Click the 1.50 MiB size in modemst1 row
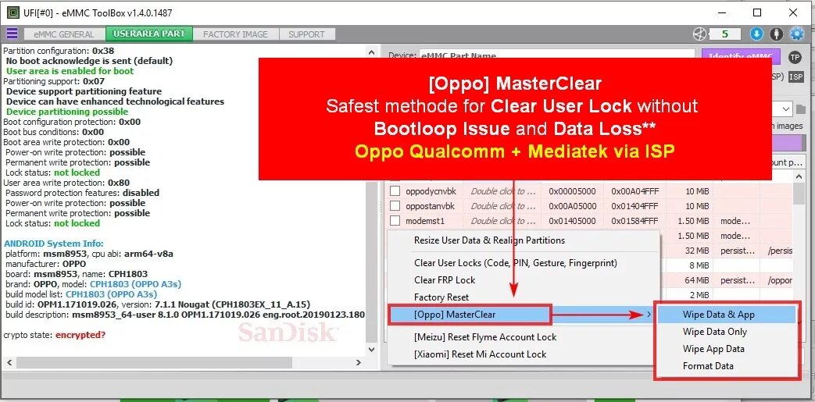Image resolution: width=815 pixels, height=402 pixels. click(x=693, y=221)
